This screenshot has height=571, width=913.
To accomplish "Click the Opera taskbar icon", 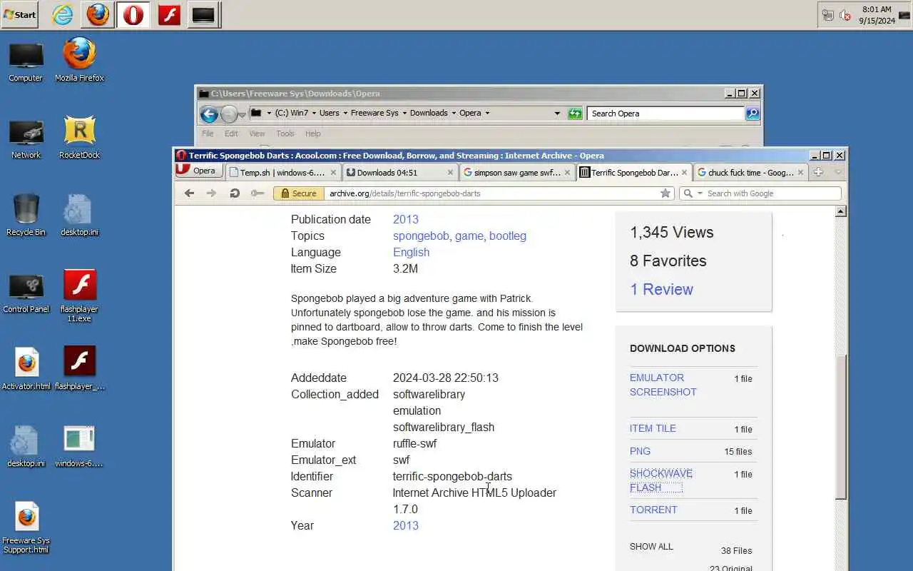I will coord(133,14).
